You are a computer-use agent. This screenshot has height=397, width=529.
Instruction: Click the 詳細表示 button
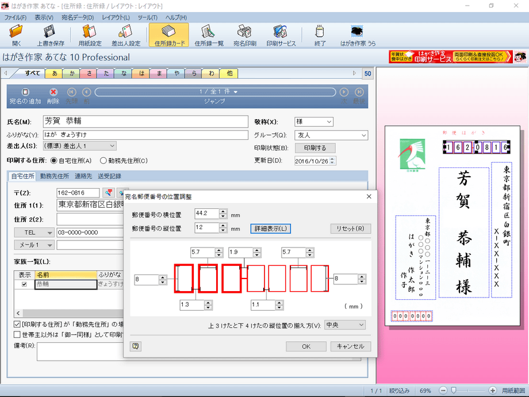[x=271, y=228]
